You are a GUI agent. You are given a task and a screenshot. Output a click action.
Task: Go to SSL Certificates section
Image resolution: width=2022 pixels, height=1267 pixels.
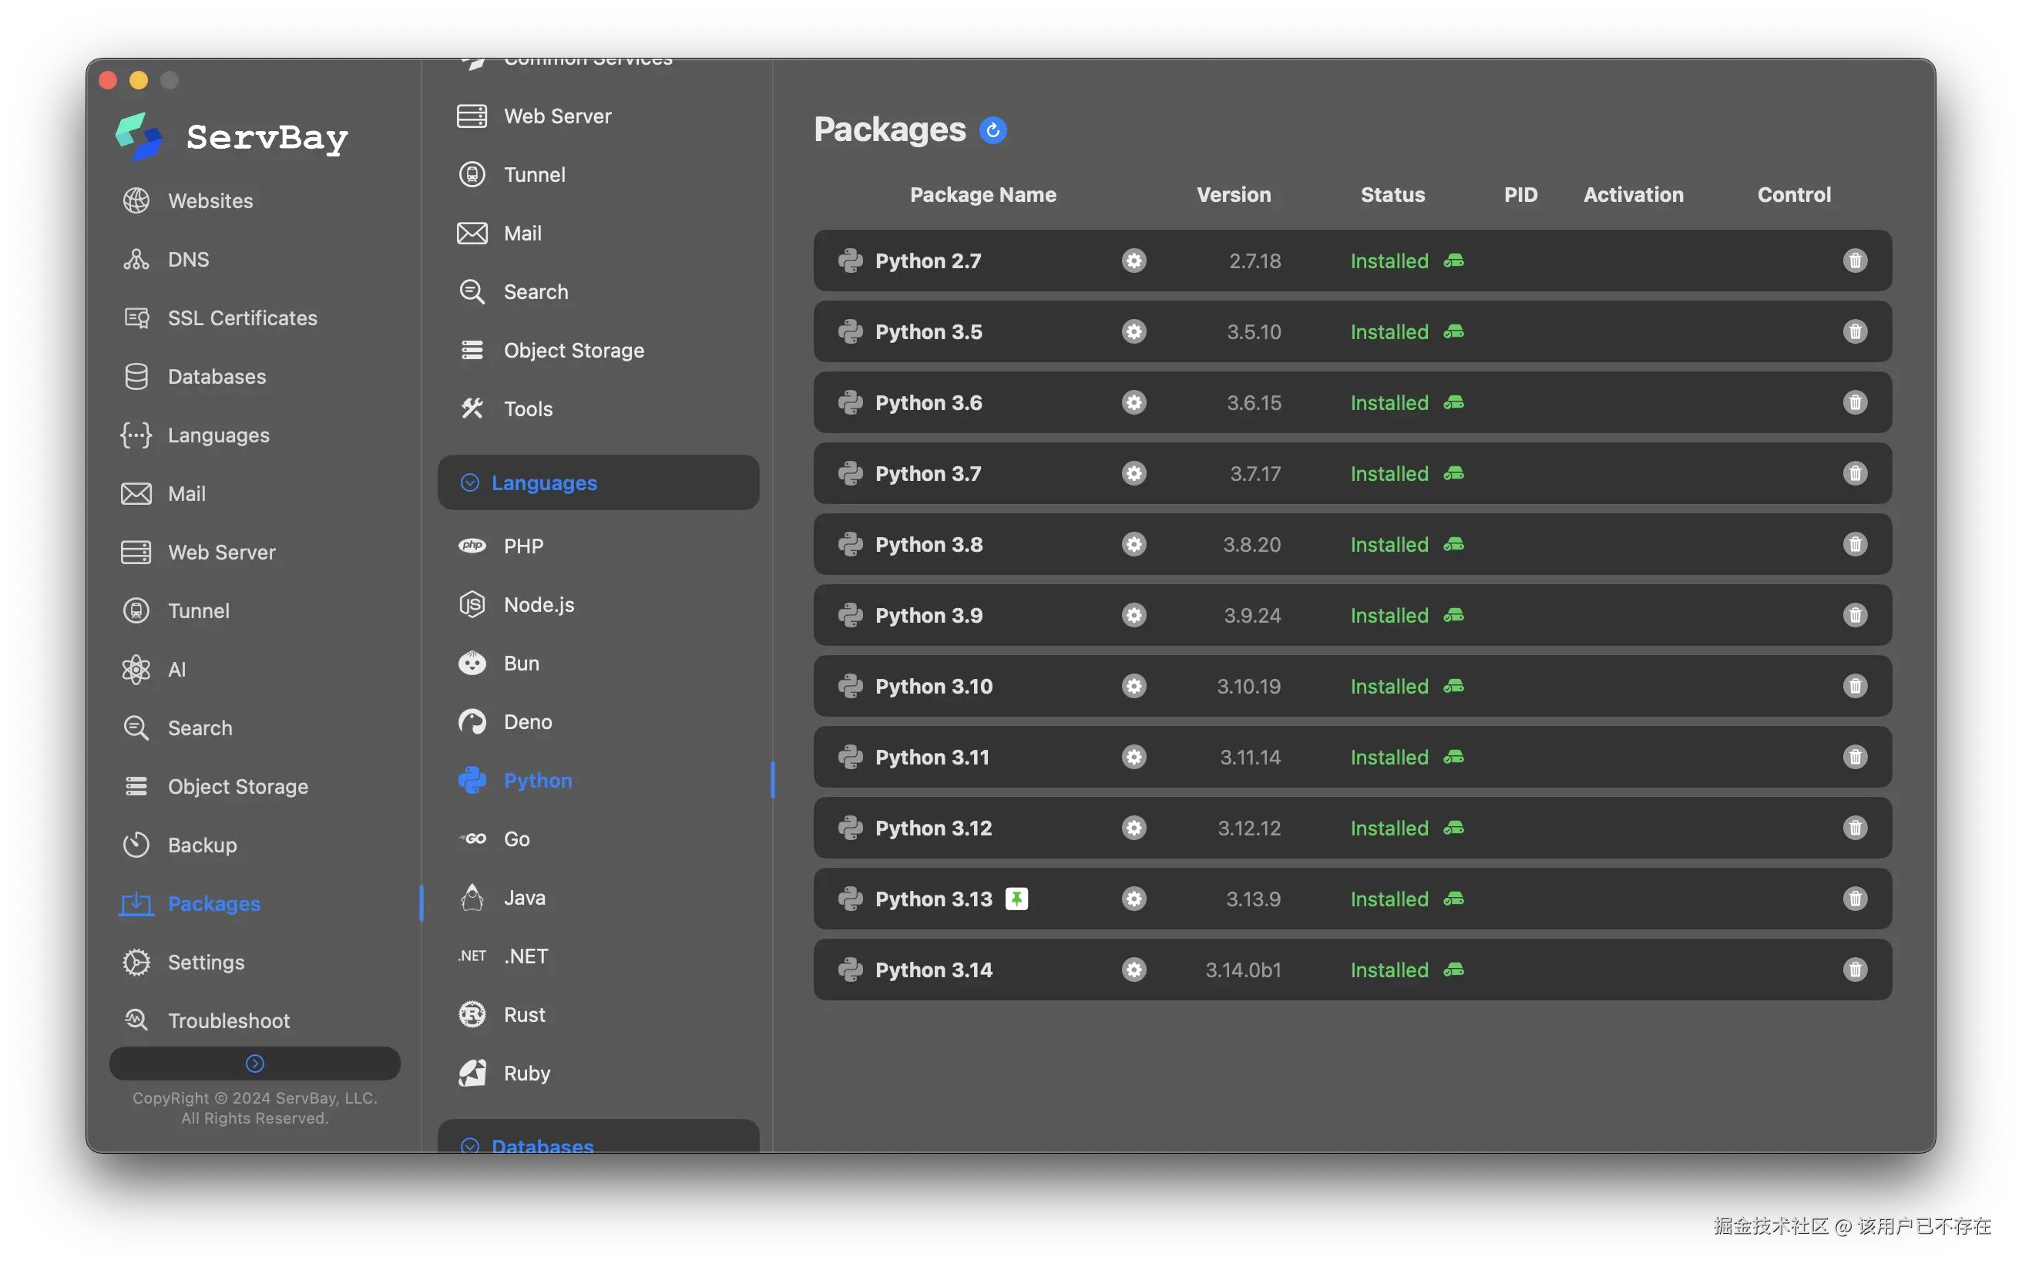[x=242, y=318]
